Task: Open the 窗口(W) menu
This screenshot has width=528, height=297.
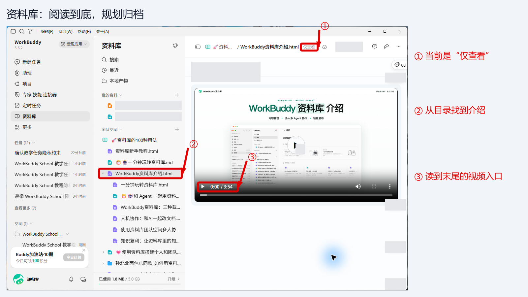Action: click(x=65, y=31)
